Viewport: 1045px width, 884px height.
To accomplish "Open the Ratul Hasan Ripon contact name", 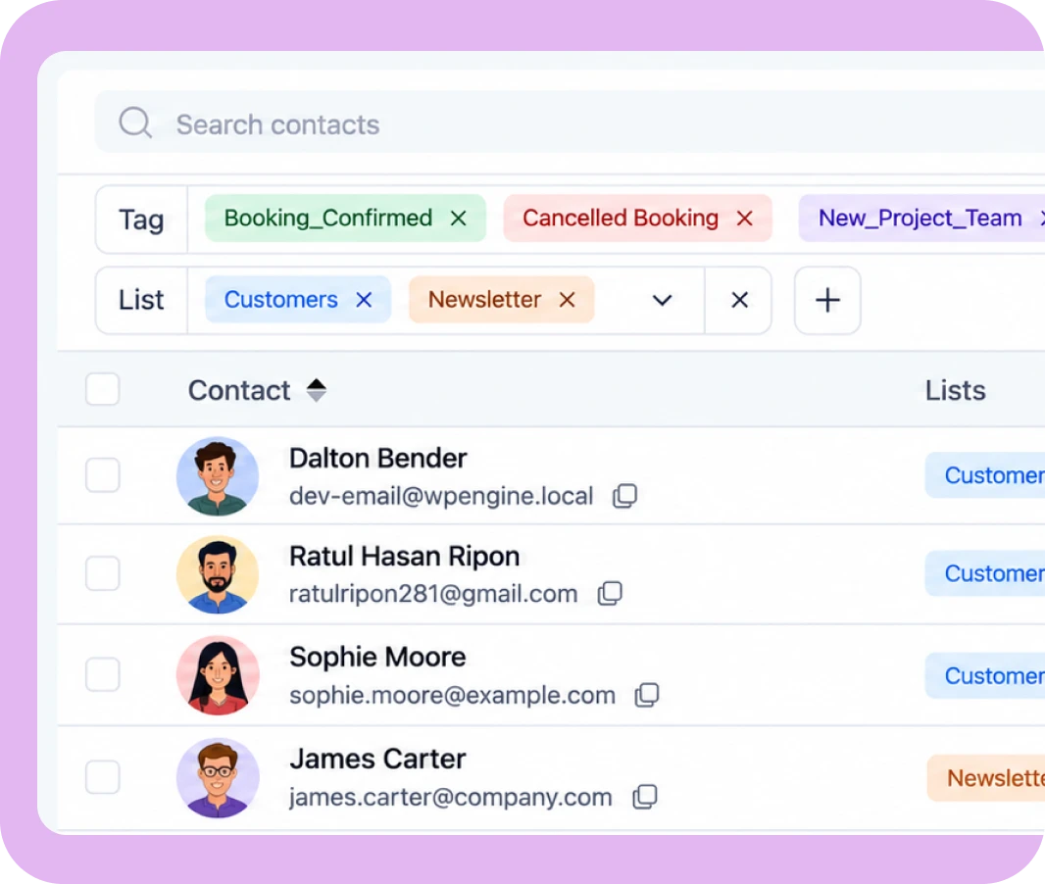I will tap(405, 557).
